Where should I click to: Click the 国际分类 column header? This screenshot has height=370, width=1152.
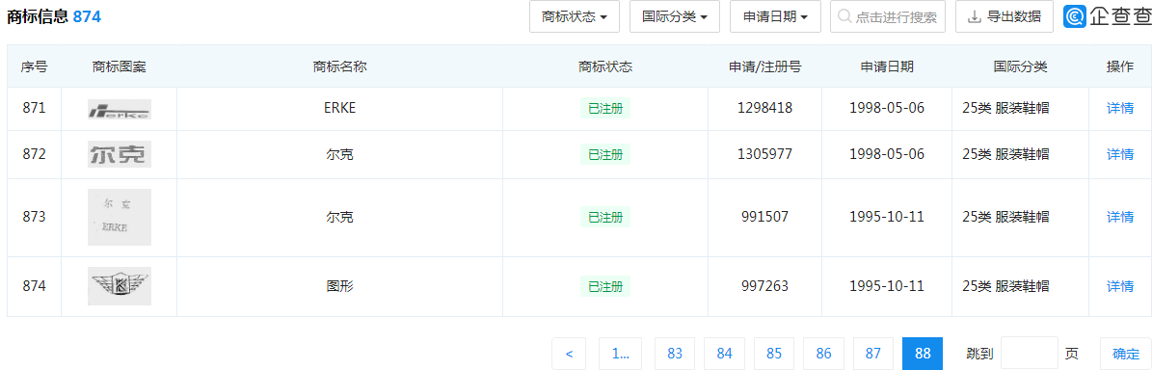tap(1021, 66)
